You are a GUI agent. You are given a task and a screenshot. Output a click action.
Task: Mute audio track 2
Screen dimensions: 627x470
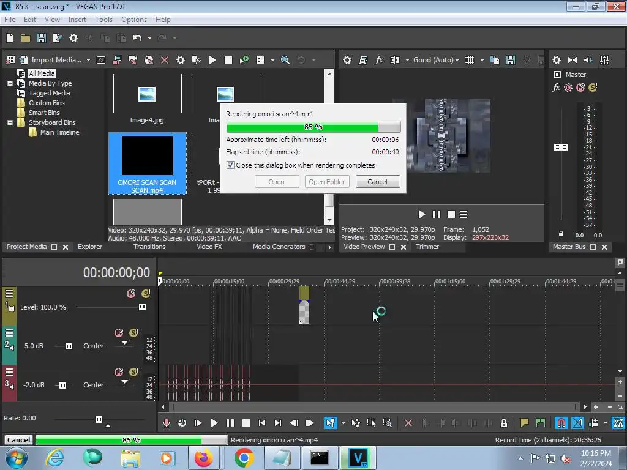(x=119, y=332)
